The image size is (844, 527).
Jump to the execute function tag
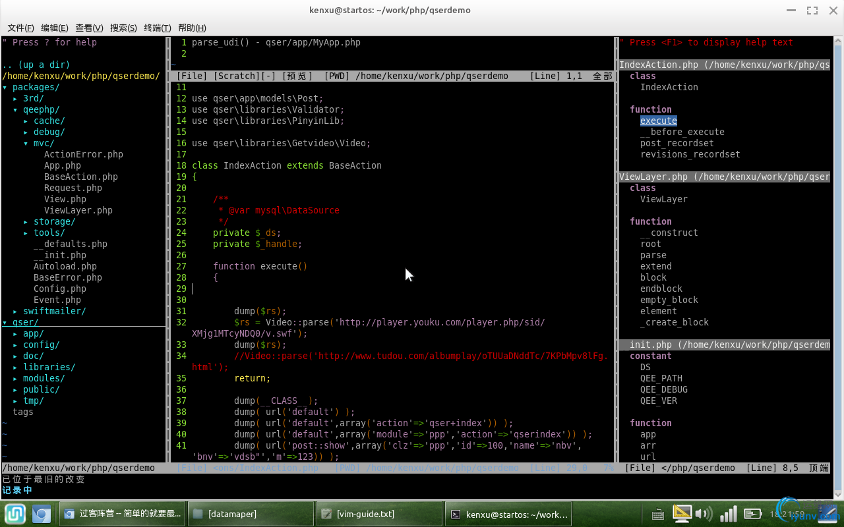pos(659,121)
